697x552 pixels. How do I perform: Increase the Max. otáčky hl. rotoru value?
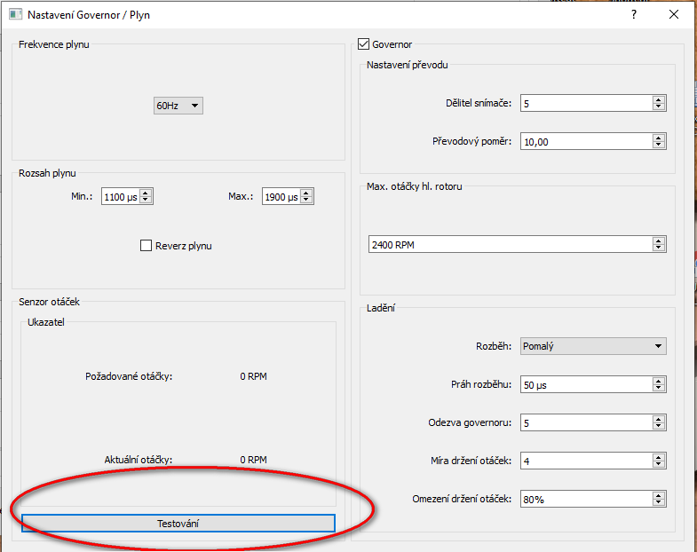(x=658, y=241)
